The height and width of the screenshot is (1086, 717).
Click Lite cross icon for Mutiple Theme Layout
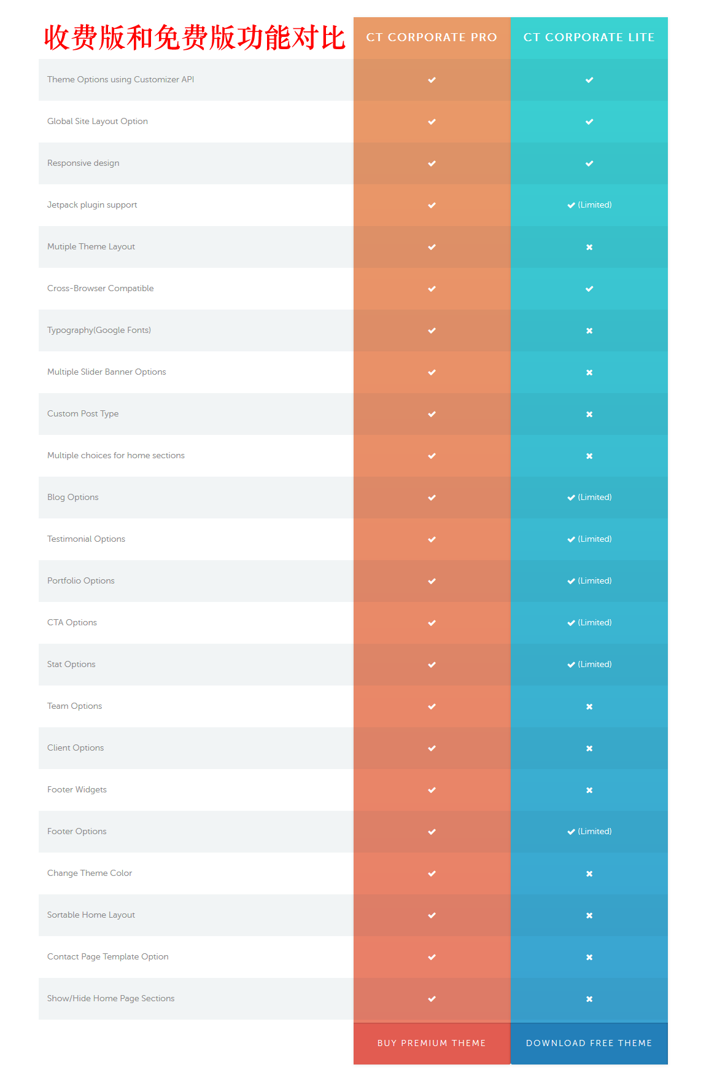point(589,247)
